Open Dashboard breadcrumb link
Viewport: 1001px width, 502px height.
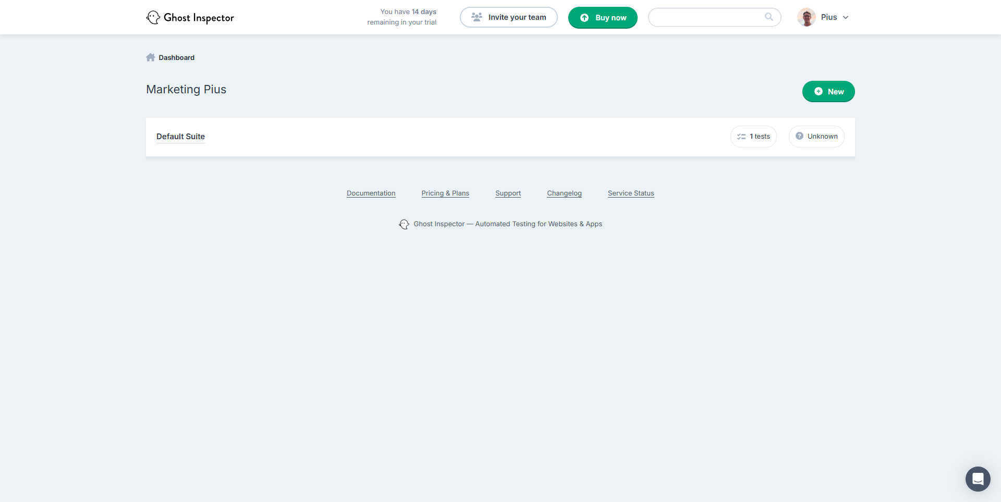[176, 58]
